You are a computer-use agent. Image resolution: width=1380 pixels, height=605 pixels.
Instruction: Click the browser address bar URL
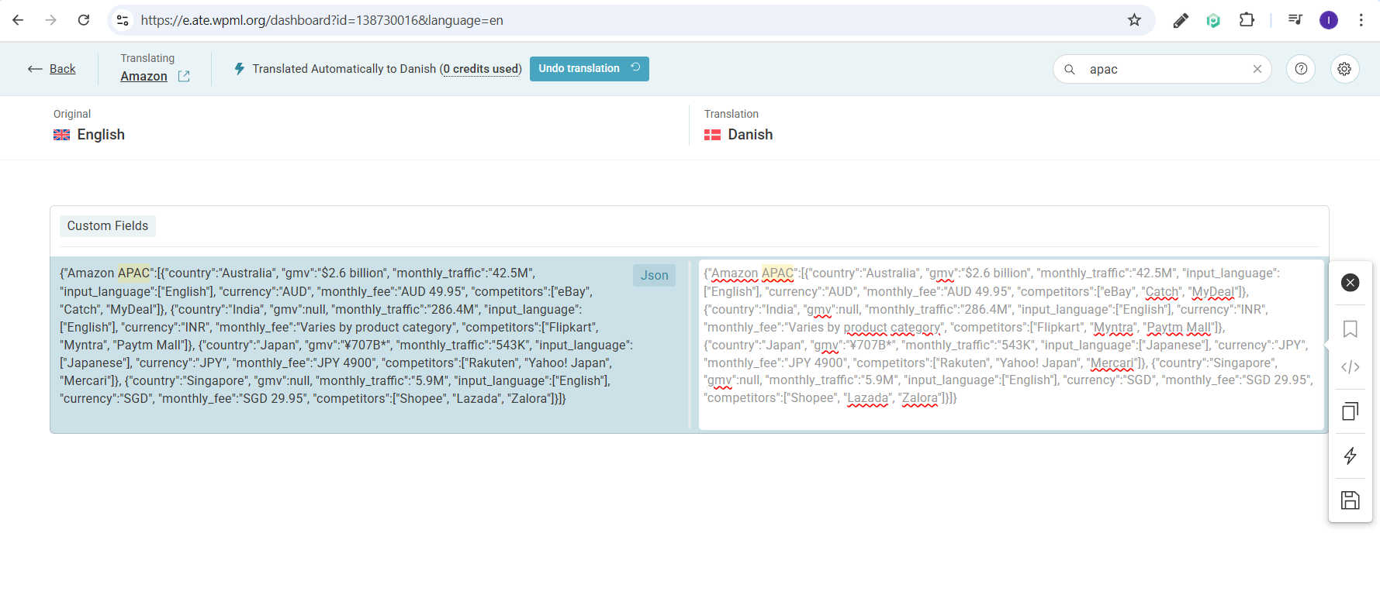click(322, 20)
